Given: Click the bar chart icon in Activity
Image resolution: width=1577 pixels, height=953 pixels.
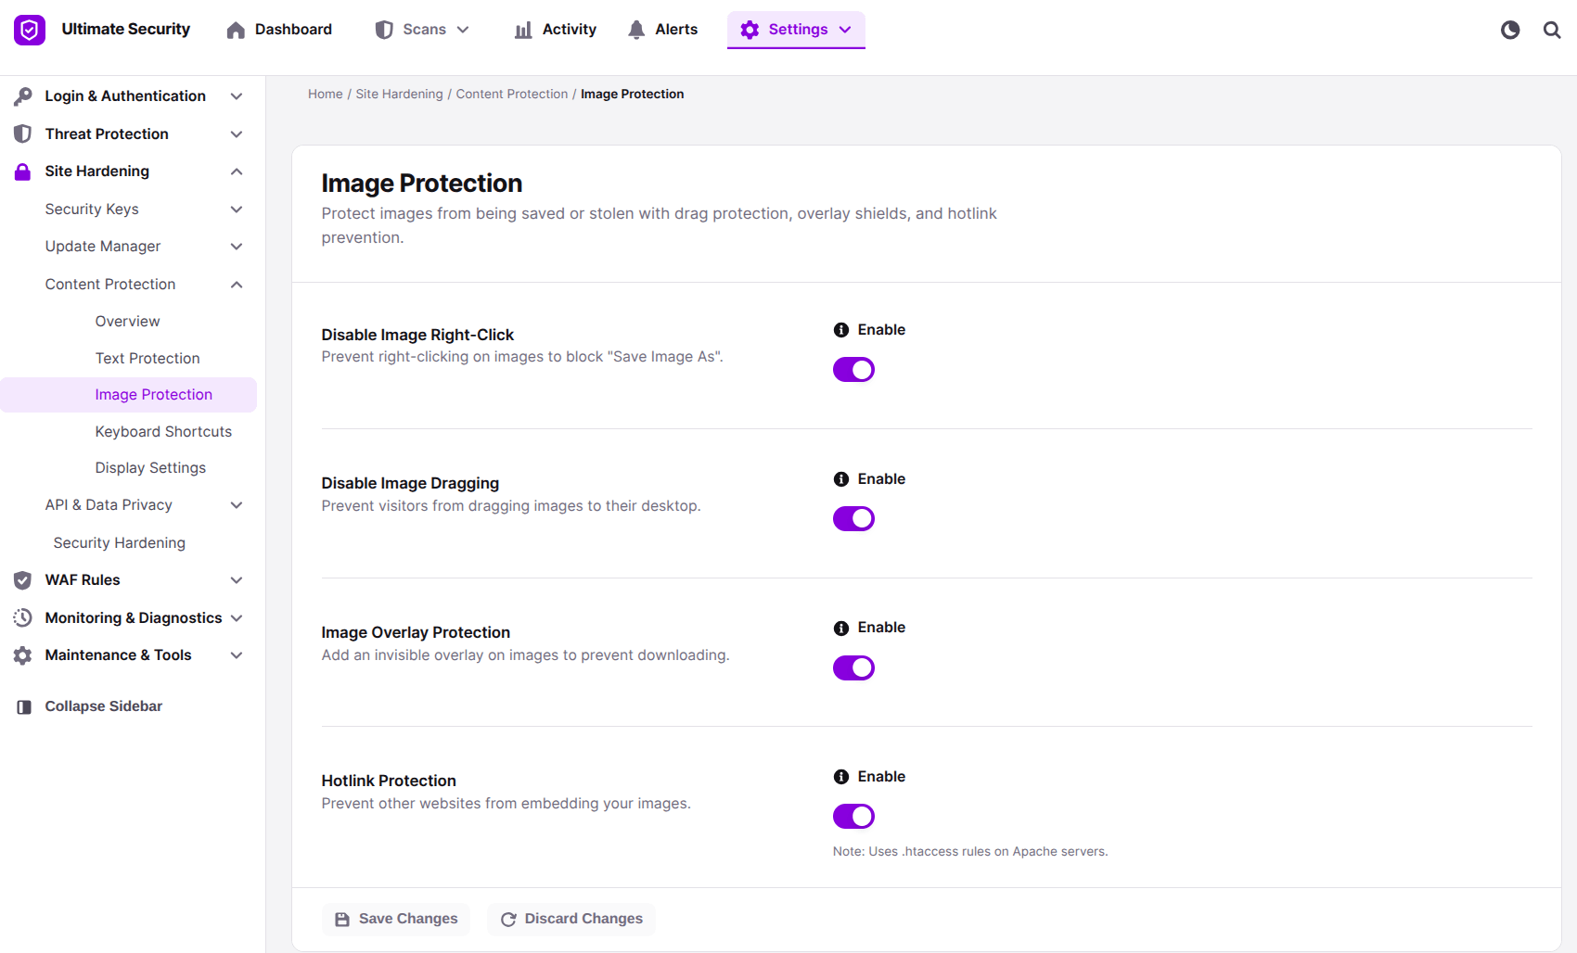Looking at the screenshot, I should [x=523, y=30].
